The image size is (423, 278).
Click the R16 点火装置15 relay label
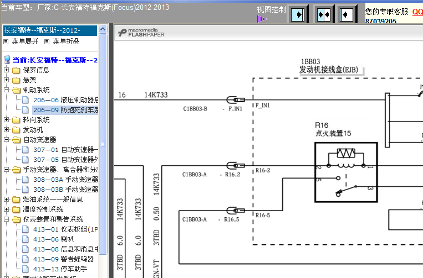click(333, 129)
